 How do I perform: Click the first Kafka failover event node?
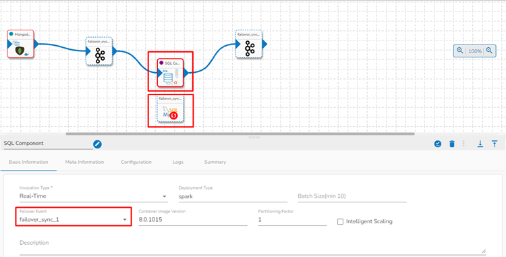pyautogui.click(x=99, y=51)
